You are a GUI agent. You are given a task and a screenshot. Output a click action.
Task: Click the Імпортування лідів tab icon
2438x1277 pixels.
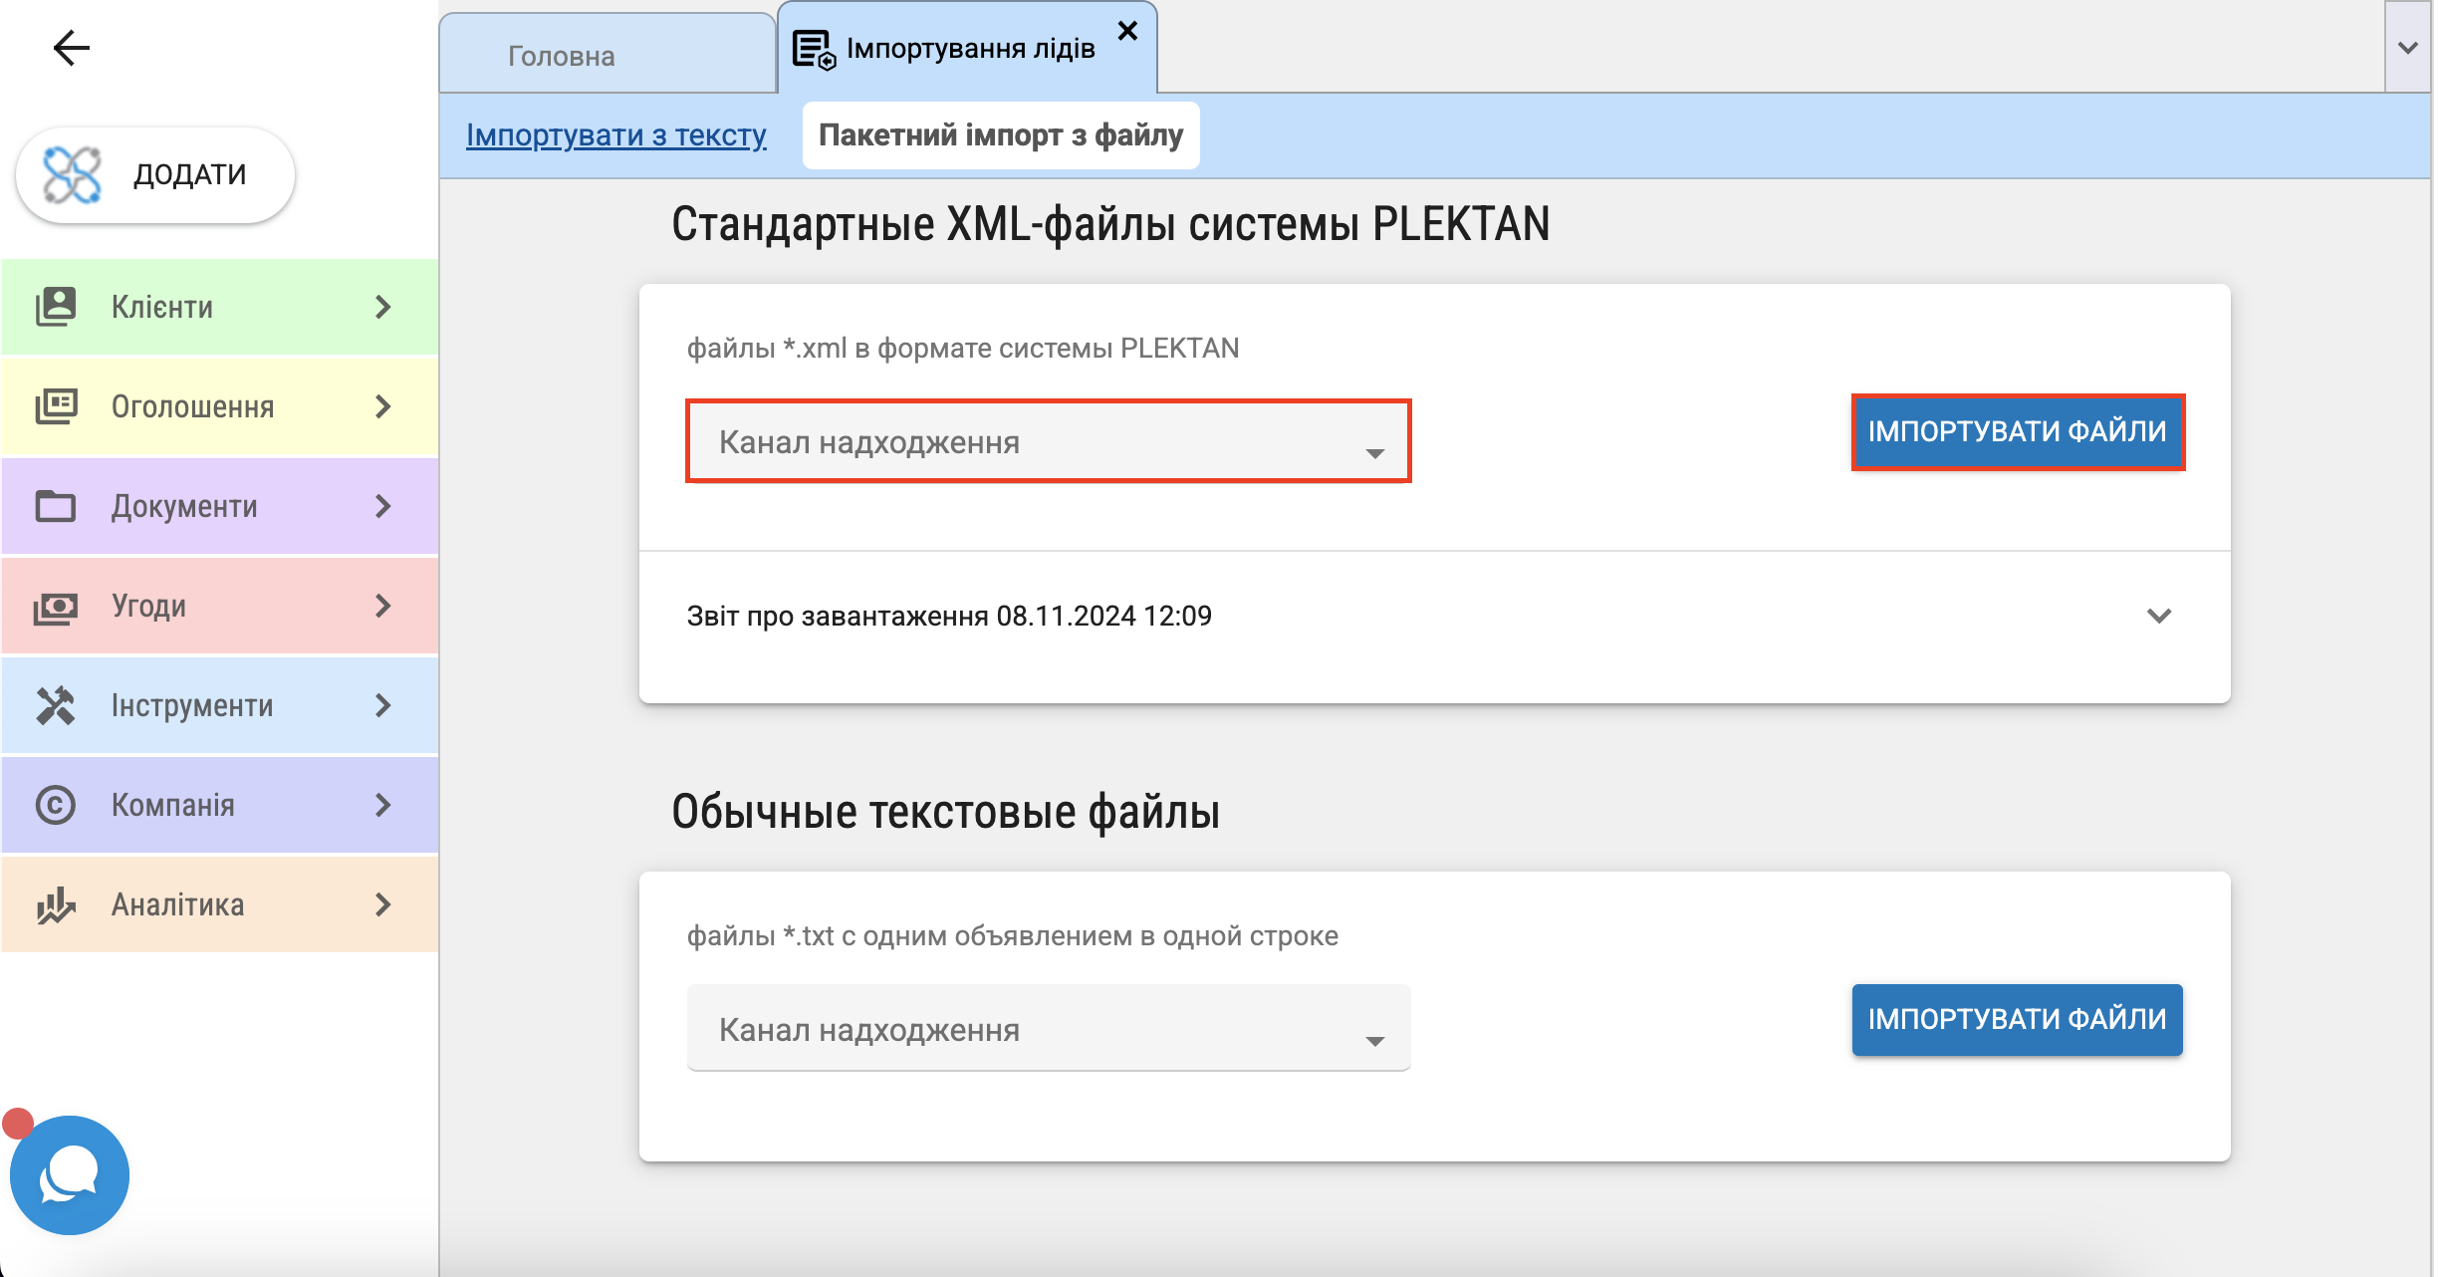(x=814, y=50)
